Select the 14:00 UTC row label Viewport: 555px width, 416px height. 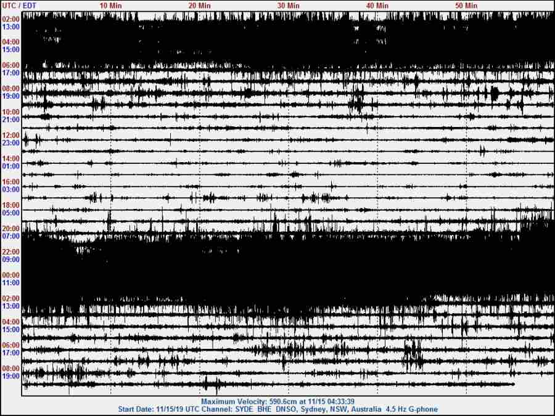(10, 159)
